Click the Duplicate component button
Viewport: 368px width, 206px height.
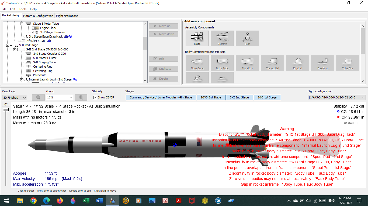coord(164,68)
